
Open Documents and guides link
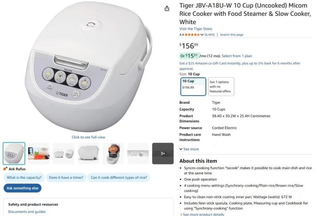pyautogui.click(x=27, y=212)
